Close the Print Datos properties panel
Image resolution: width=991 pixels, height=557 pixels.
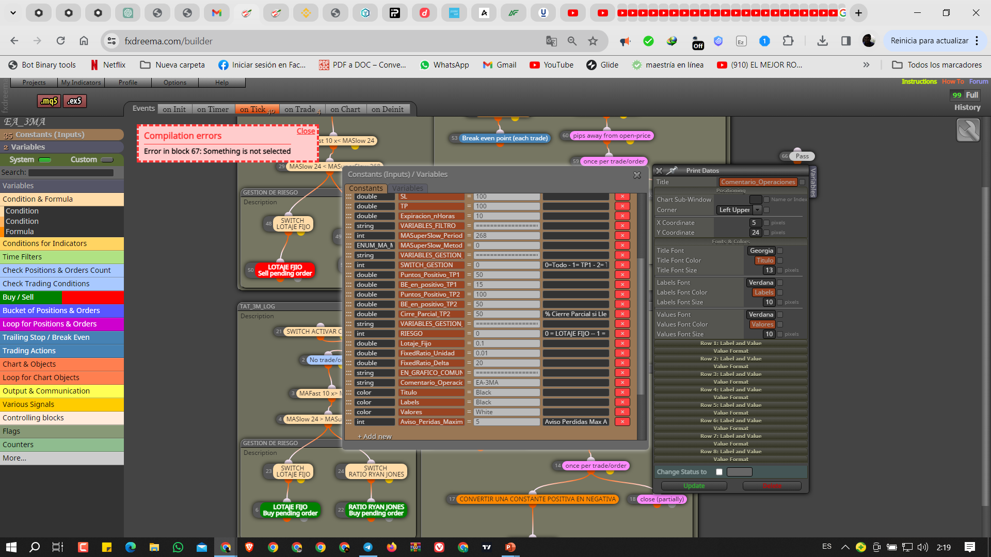[659, 171]
